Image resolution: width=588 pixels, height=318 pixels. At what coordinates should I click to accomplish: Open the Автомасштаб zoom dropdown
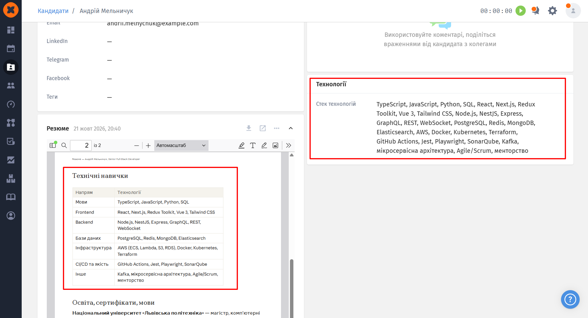tap(181, 145)
